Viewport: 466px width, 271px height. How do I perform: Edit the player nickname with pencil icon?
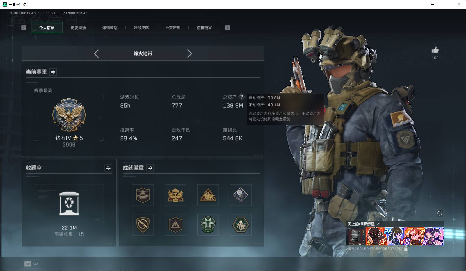pos(379,224)
